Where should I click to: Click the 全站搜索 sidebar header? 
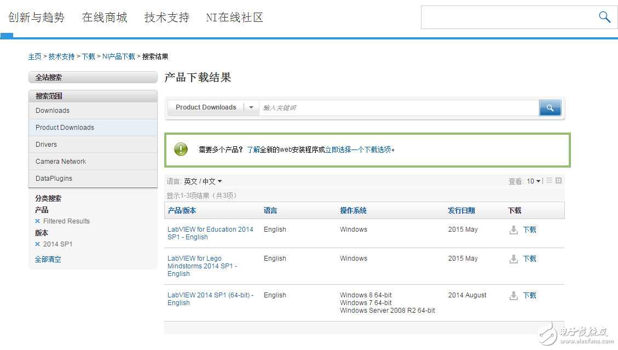93,77
